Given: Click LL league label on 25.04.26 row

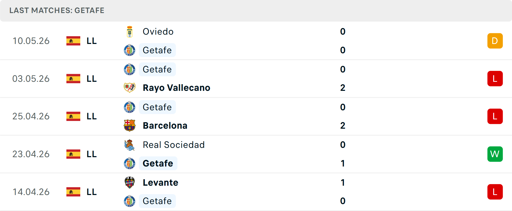Looking at the screenshot, I should [x=92, y=116].
